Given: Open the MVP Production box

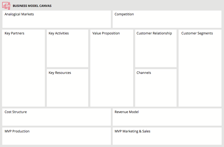Looking at the screenshot, I should (57, 136).
